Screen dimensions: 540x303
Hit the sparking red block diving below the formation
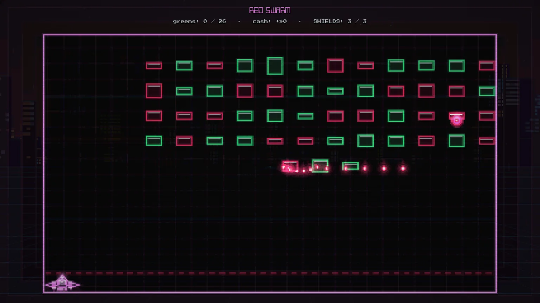290,166
